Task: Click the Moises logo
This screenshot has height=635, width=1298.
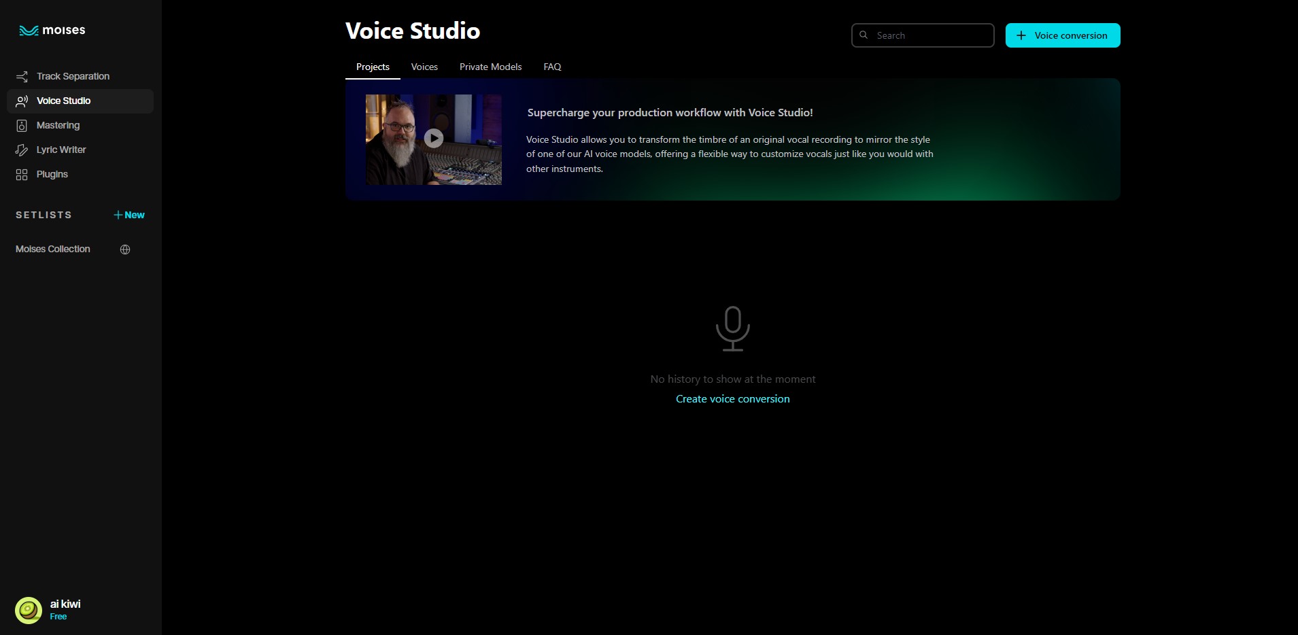Action: tap(52, 30)
